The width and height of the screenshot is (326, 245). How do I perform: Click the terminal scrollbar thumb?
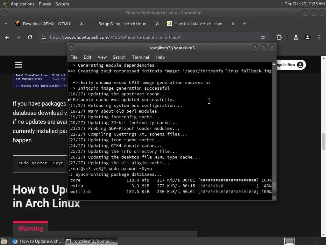click(x=274, y=189)
